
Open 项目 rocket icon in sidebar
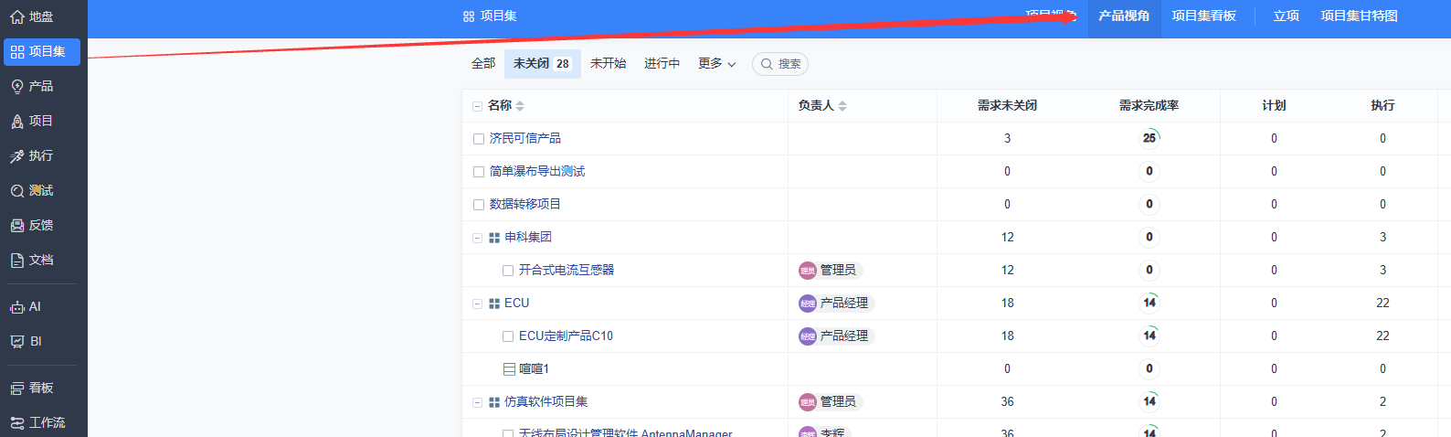click(17, 122)
